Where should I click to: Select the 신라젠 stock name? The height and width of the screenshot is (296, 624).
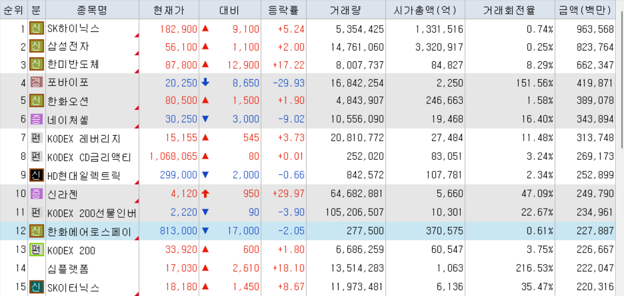click(63, 194)
